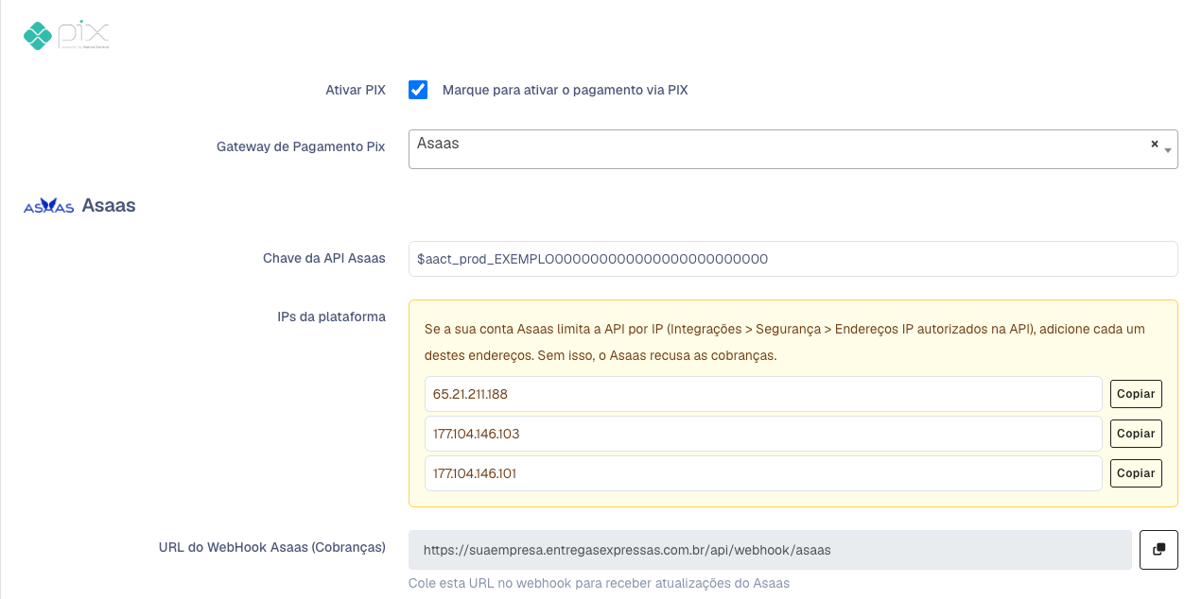Copy IP address 65.21.211.188
1202x599 pixels.
[1136, 394]
